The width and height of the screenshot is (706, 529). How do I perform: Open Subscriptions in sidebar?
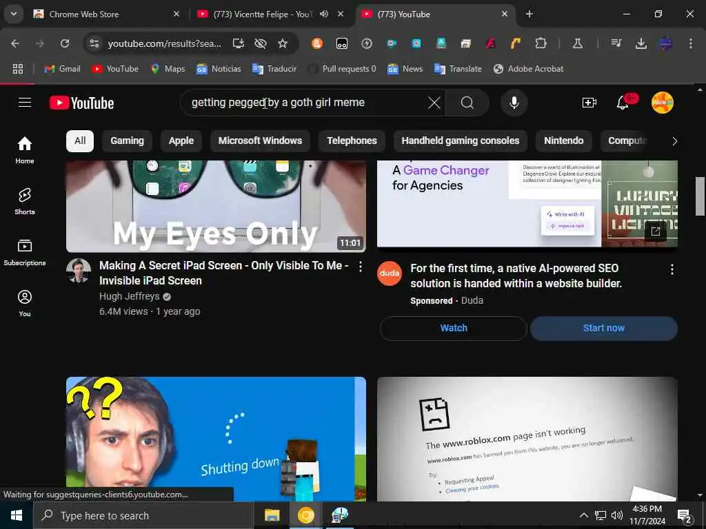tap(25, 252)
